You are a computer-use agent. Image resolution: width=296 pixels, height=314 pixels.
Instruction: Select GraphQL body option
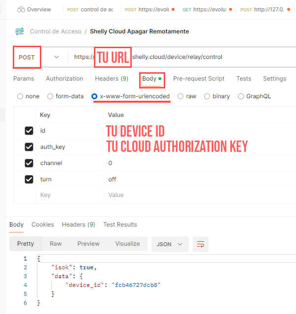click(x=241, y=96)
